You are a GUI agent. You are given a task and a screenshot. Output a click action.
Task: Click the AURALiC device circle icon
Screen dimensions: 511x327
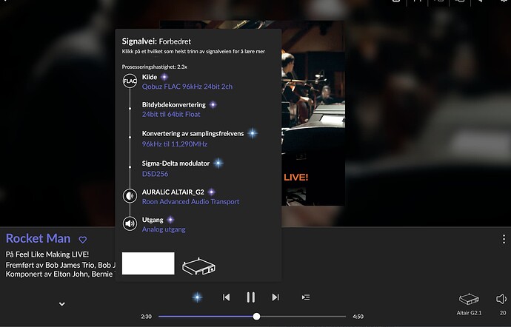130,196
